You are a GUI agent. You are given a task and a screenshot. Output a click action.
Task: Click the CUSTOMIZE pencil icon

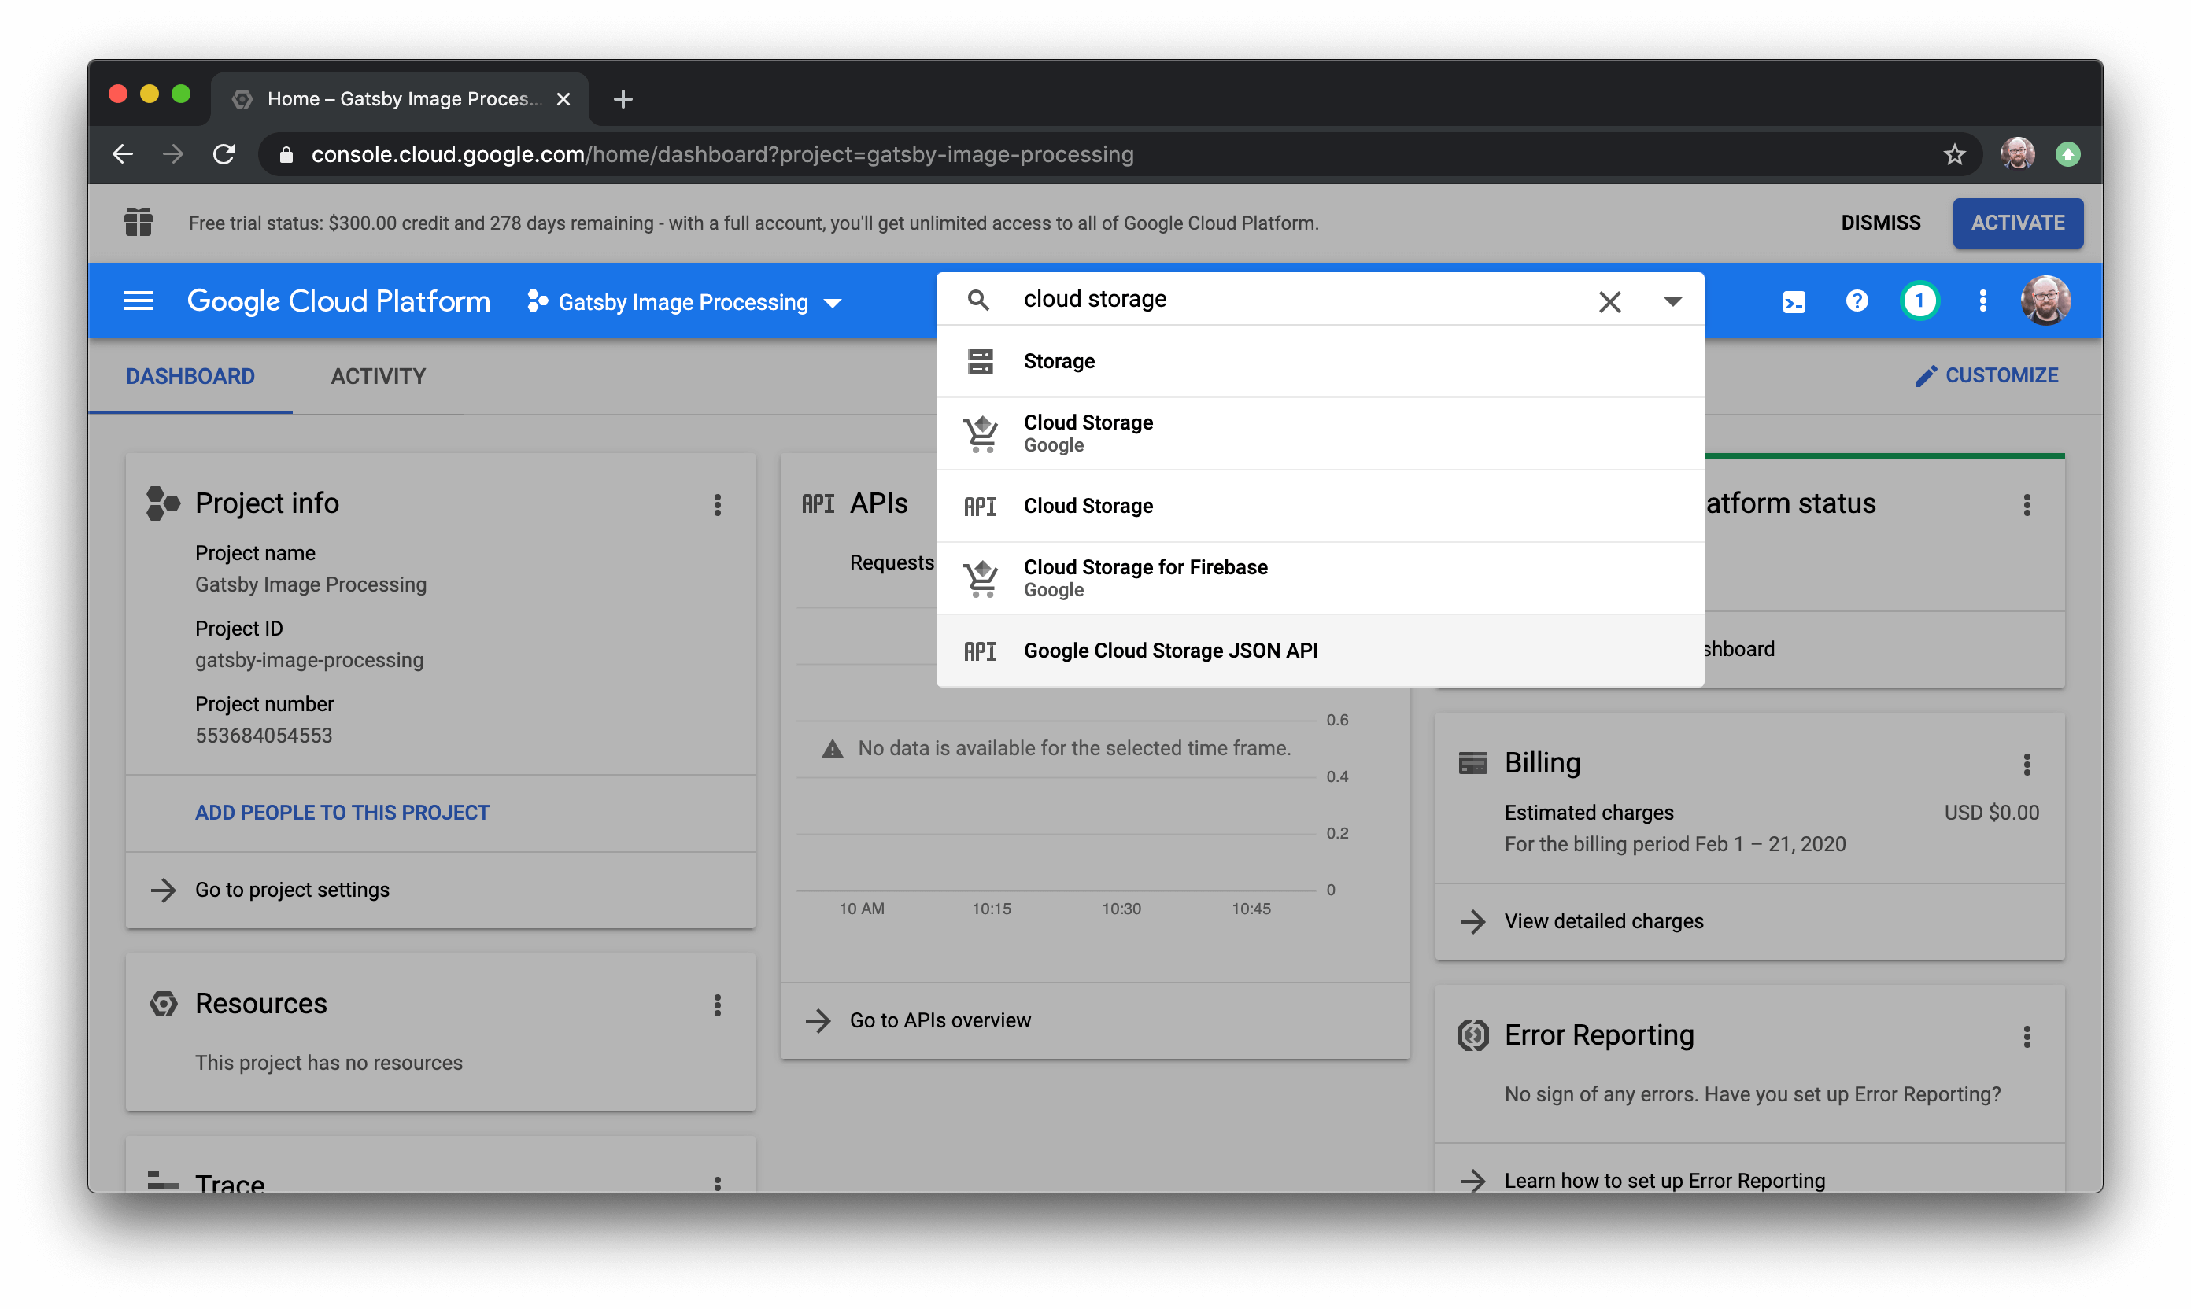tap(1927, 375)
